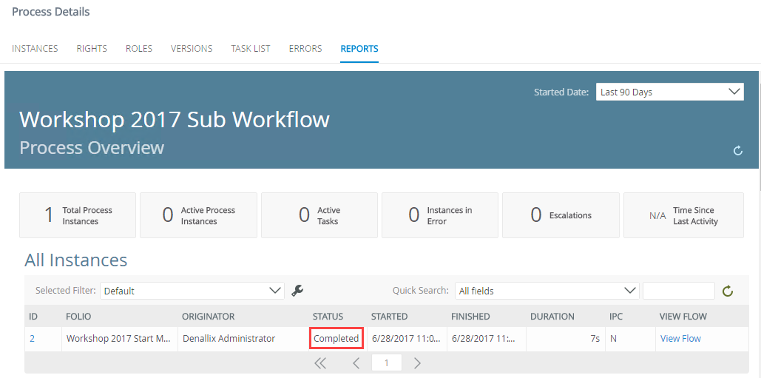
Task: Select the Denallix Administrator cell
Action: [243, 339]
